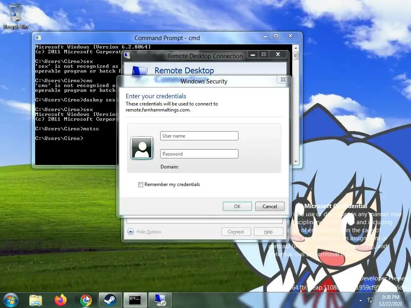Viewport: 411px width, 308px height.
Task: Click Command Prompt scrollbar up arrow
Action: pyautogui.click(x=296, y=48)
